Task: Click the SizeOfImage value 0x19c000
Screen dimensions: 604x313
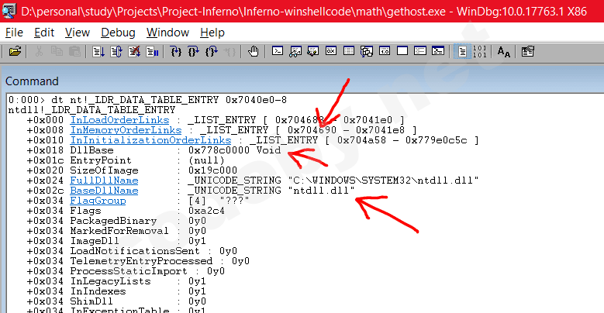Action: tap(212, 170)
